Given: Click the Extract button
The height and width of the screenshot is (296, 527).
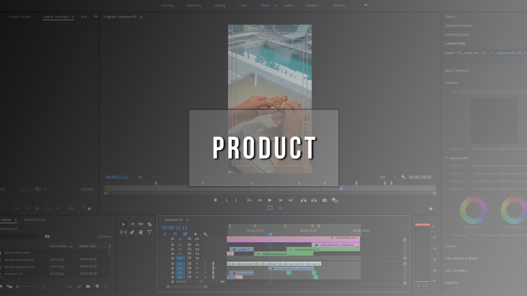Looking at the screenshot, I should [314, 200].
